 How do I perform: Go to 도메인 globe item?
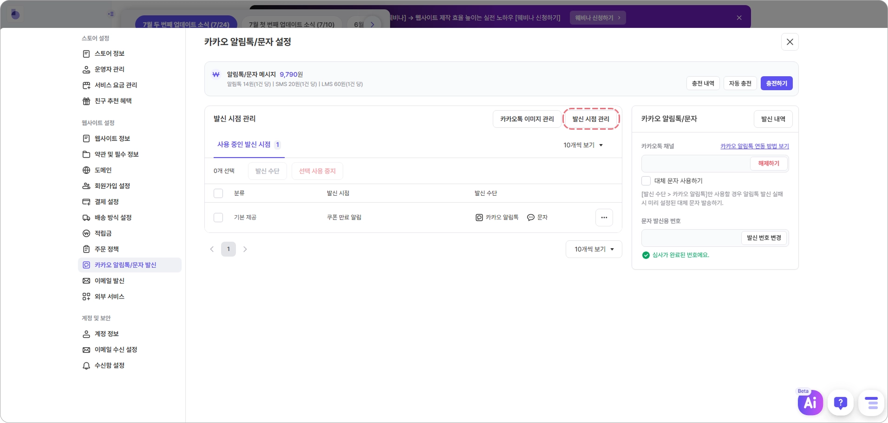click(x=130, y=170)
